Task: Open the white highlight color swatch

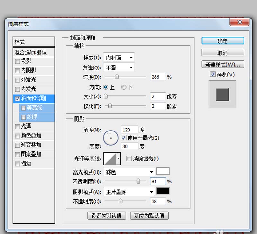Action: 163,171
